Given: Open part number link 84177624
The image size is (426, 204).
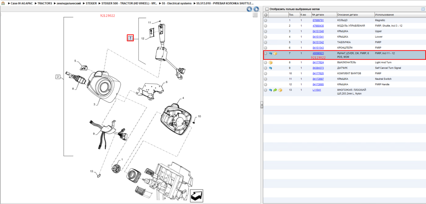Looking at the screenshot, I should (x=318, y=62).
